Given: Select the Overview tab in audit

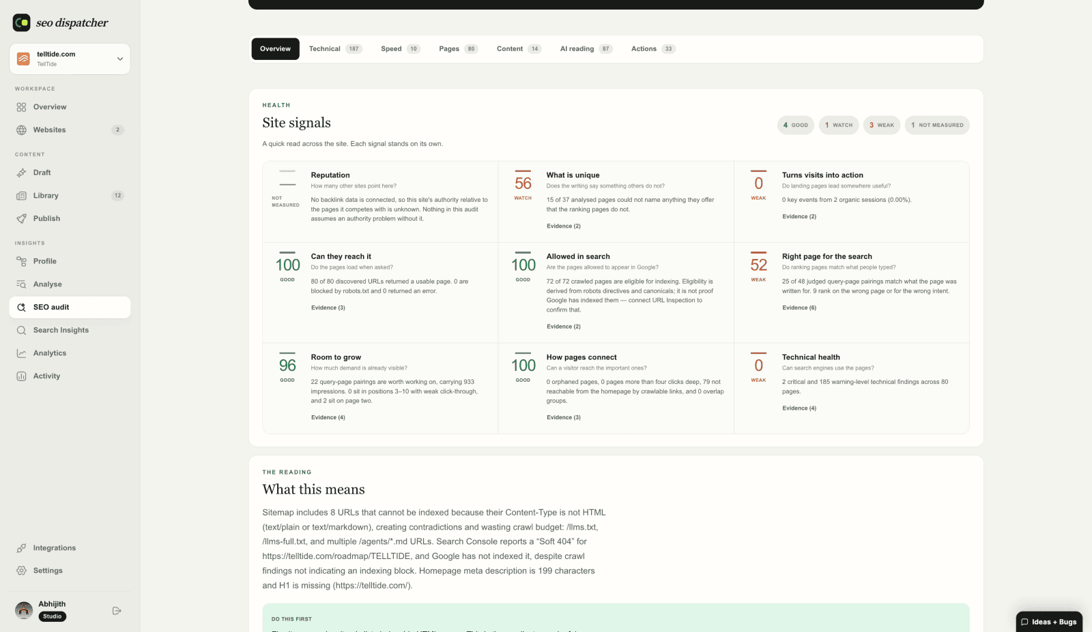Looking at the screenshot, I should point(276,49).
